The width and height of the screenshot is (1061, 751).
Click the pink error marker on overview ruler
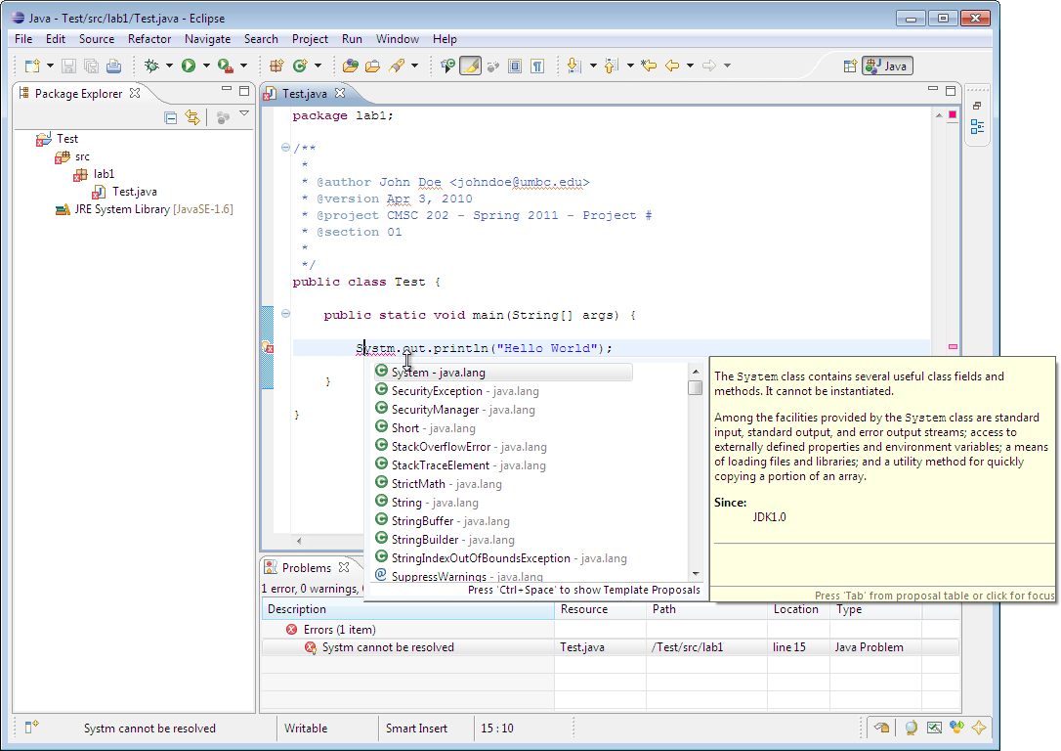coord(953,347)
